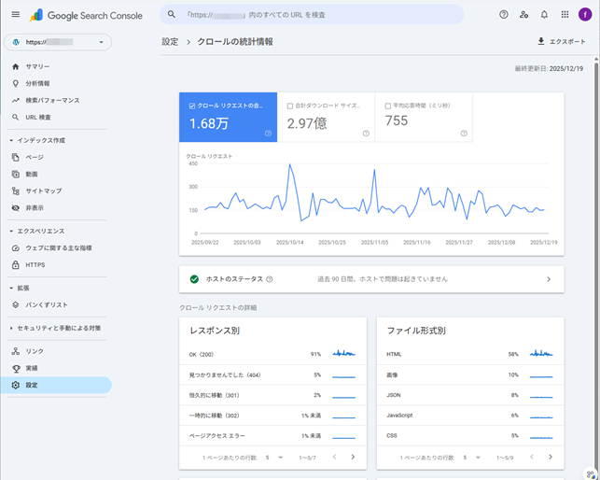
Task: Open the property selector dropdown
Action: 58,42
